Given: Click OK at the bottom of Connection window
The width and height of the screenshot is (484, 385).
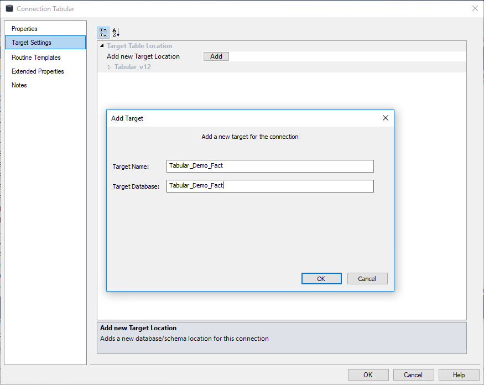Looking at the screenshot, I should [x=368, y=374].
